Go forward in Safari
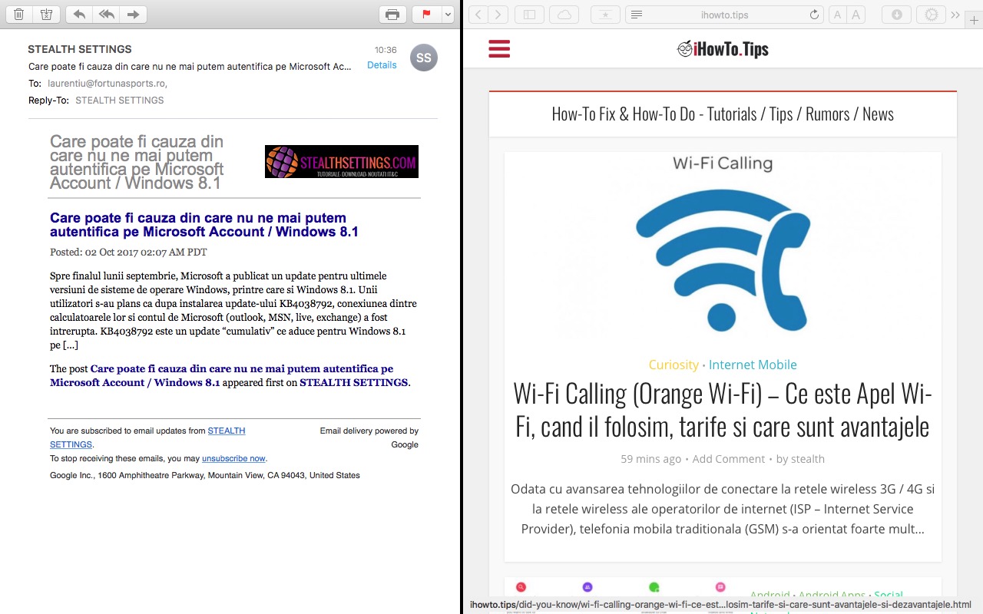Screen dimensions: 983x614 (x=498, y=15)
